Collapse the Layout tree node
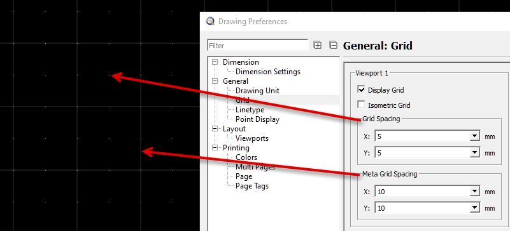This screenshot has width=510, height=231. [215, 129]
